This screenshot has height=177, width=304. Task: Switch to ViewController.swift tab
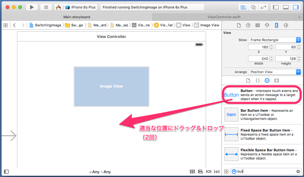click(224, 17)
